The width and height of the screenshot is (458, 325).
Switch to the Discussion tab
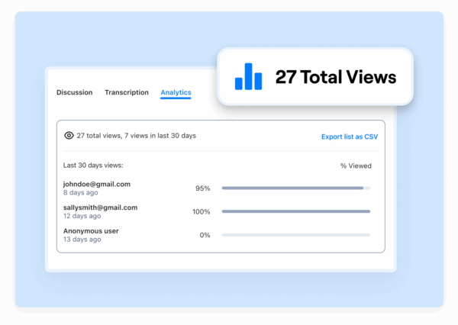[x=75, y=92]
